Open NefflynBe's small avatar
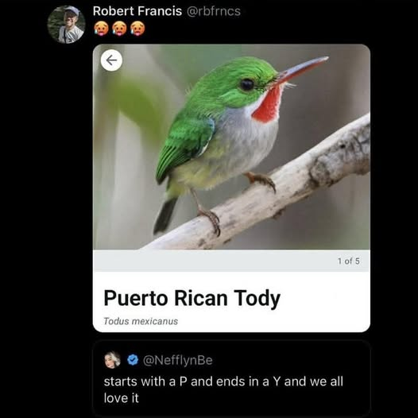Image resolution: width=418 pixels, height=418 pixels. point(112,360)
